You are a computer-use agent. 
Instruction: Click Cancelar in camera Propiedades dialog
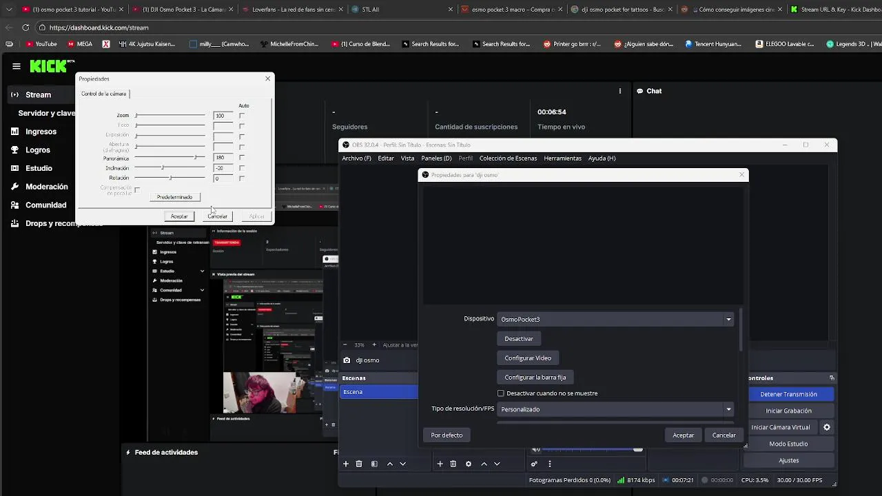218,216
